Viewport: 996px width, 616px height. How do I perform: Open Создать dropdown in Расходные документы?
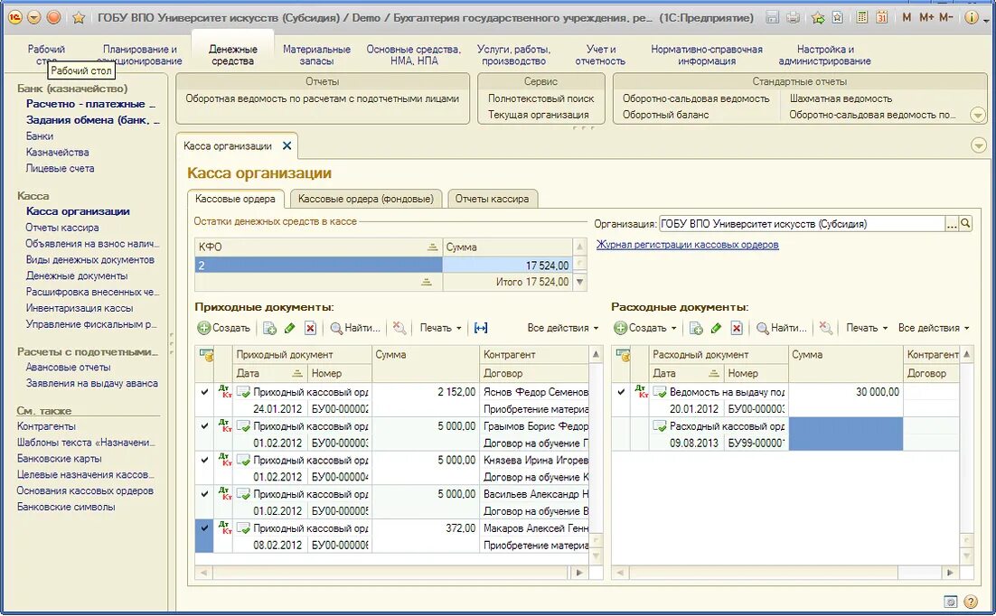click(x=674, y=328)
